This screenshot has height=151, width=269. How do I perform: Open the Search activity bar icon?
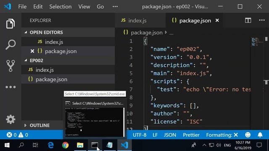click(11, 44)
